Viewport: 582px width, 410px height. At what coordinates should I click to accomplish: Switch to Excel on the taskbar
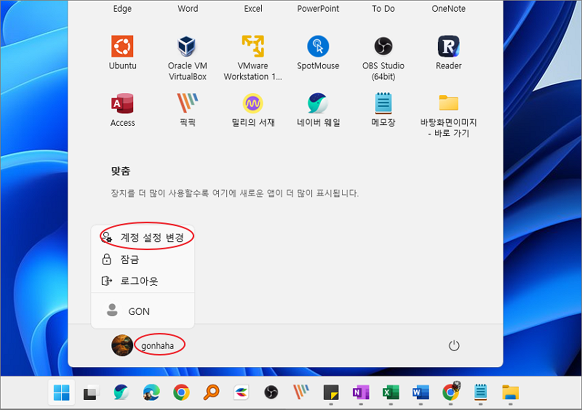coord(390,393)
